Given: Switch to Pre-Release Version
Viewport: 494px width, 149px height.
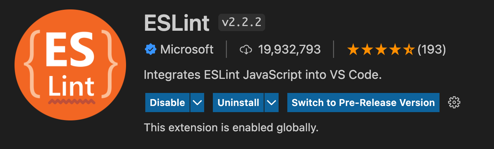Looking at the screenshot, I should (363, 103).
